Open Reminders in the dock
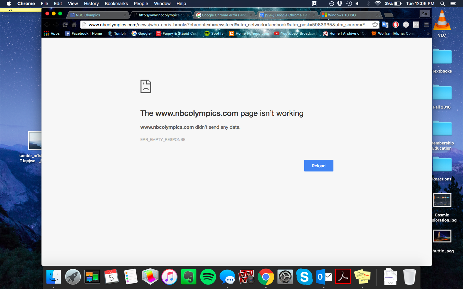 (131, 276)
